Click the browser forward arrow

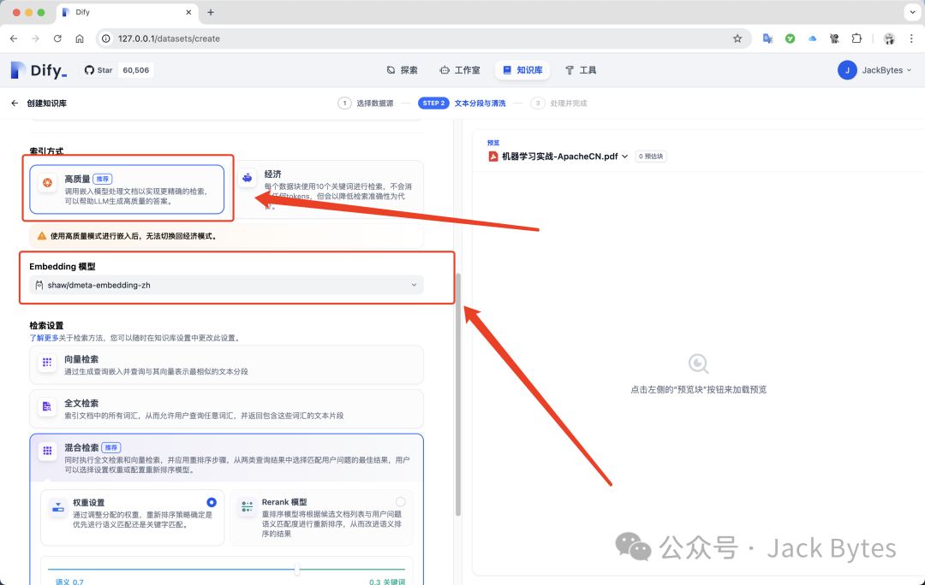[35, 38]
